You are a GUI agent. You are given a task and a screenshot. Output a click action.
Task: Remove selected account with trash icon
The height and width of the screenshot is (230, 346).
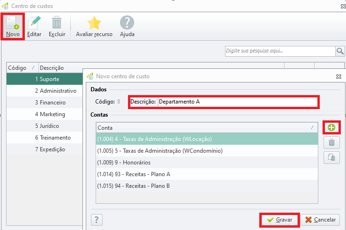coord(331,142)
